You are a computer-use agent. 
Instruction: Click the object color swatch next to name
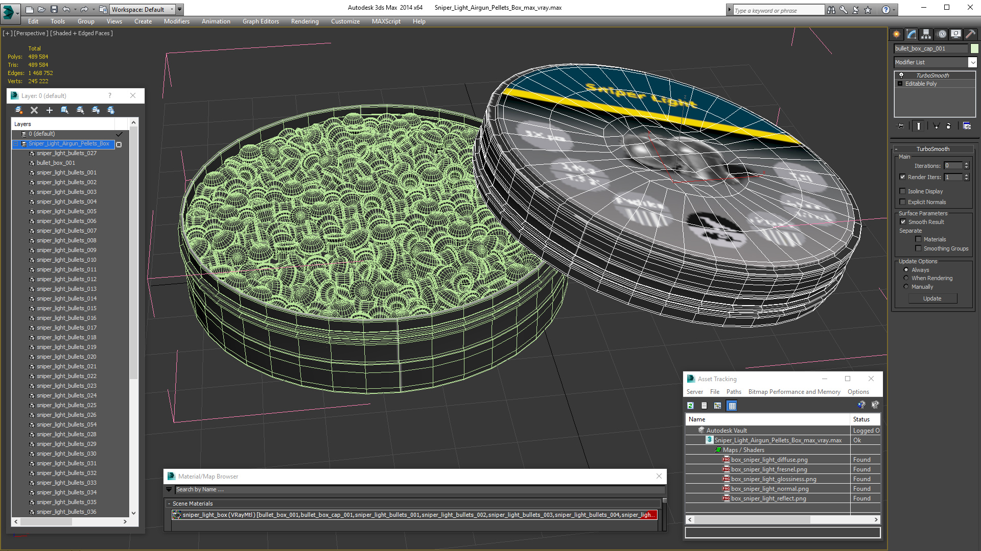click(x=974, y=48)
